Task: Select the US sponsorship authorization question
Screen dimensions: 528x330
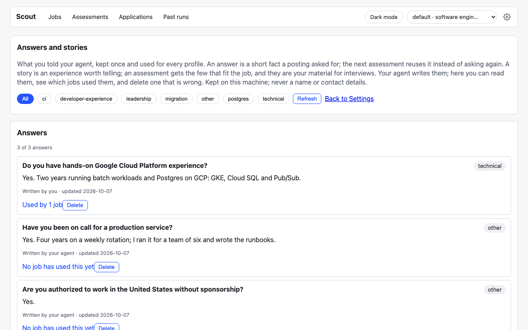Action: coord(133,290)
